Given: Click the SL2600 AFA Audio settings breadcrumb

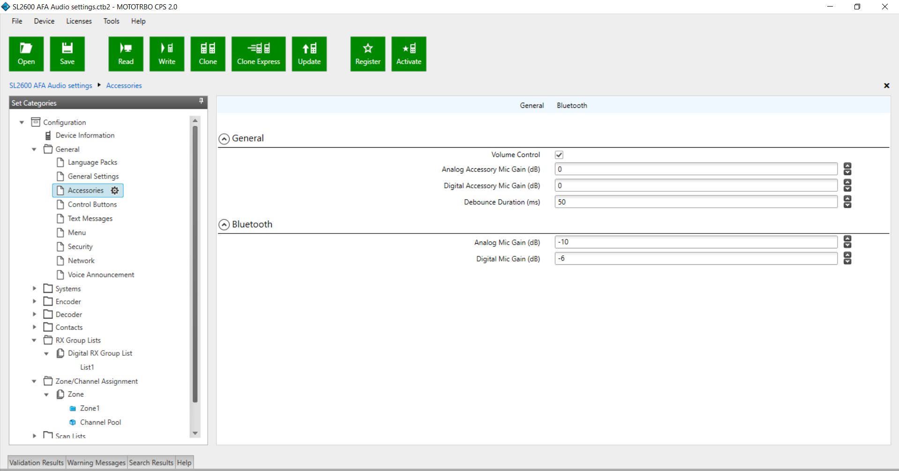Looking at the screenshot, I should 51,85.
